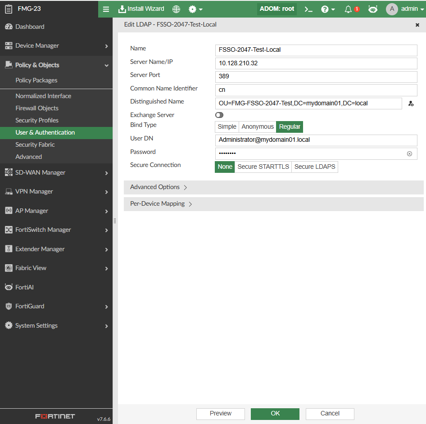Select Secure LDAPS connection
This screenshot has width=426, height=424.
point(315,167)
